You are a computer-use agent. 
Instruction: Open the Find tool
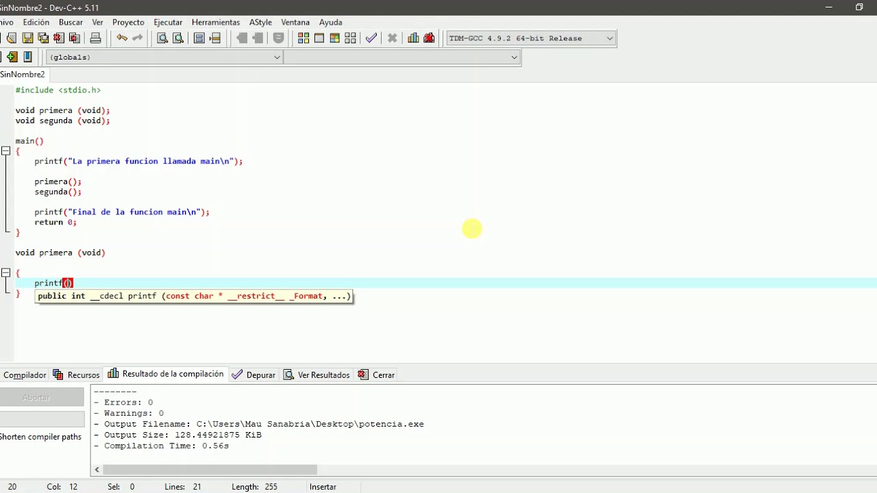click(x=162, y=38)
